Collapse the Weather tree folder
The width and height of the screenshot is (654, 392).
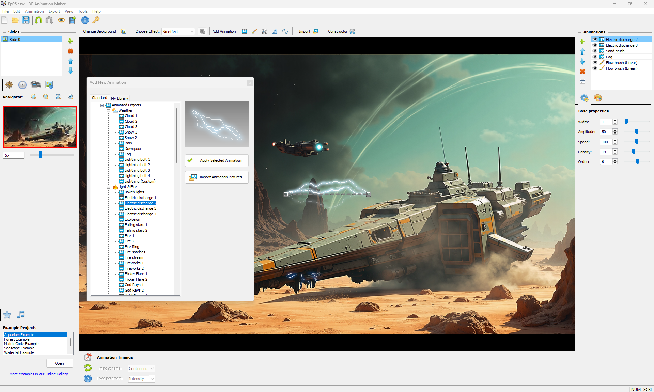[x=108, y=111]
